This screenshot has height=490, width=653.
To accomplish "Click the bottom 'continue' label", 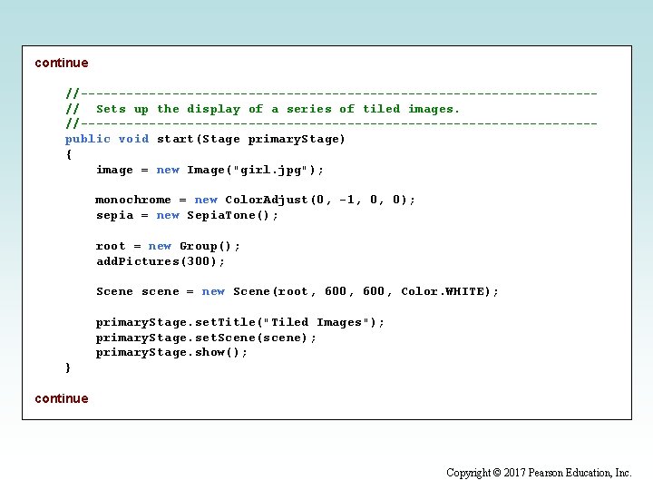I will [x=62, y=398].
